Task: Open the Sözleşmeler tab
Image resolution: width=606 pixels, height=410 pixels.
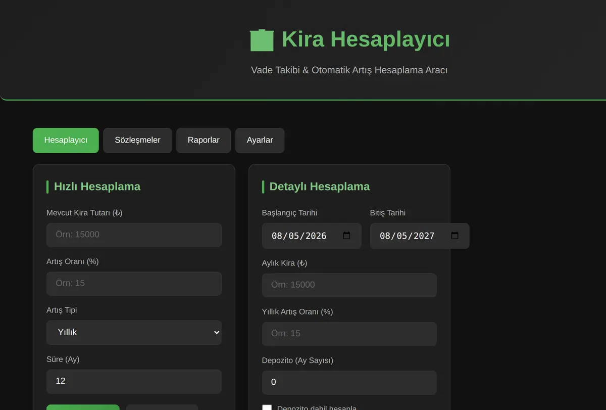Action: (x=137, y=140)
